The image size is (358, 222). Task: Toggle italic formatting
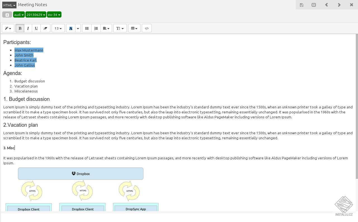pos(28,28)
